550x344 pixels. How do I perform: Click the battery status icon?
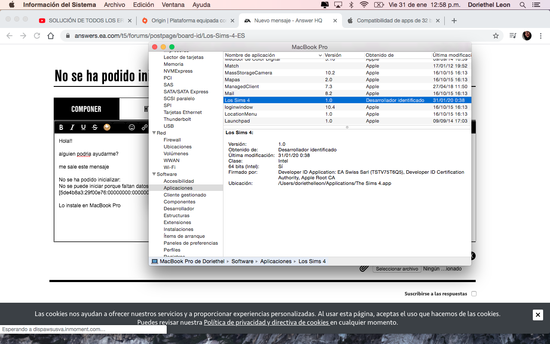[x=379, y=5]
